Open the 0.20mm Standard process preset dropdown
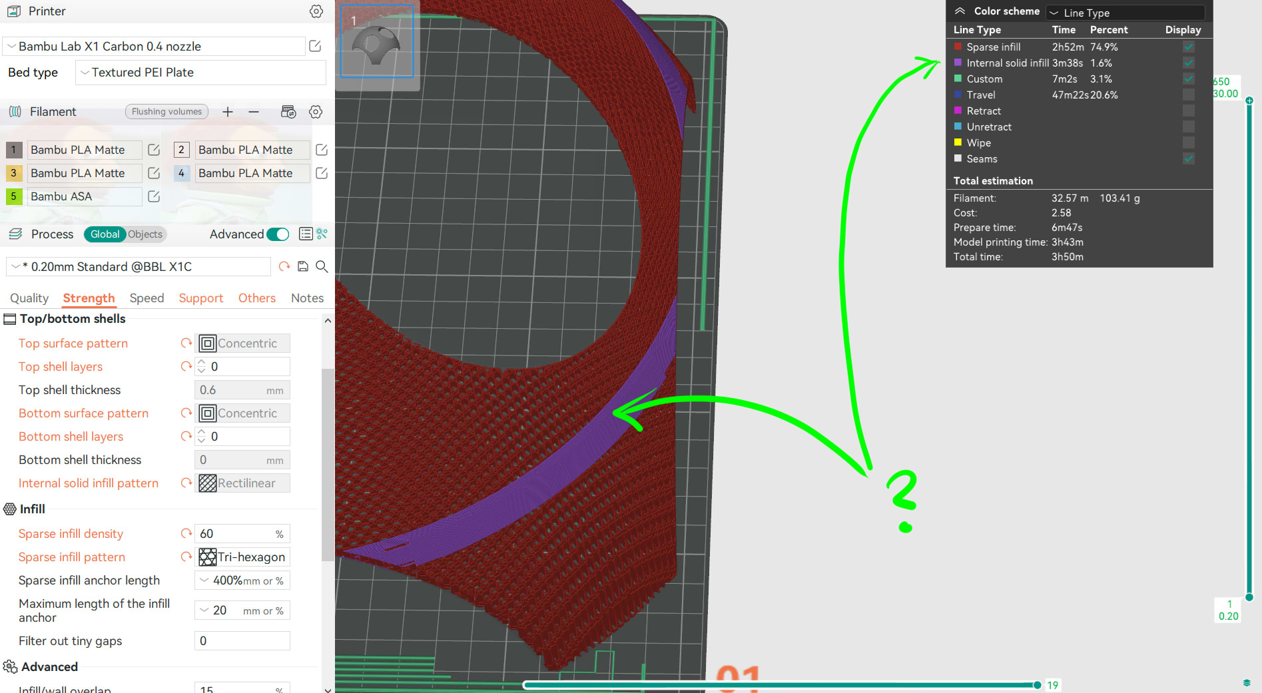Image resolution: width=1262 pixels, height=693 pixels. [x=139, y=267]
